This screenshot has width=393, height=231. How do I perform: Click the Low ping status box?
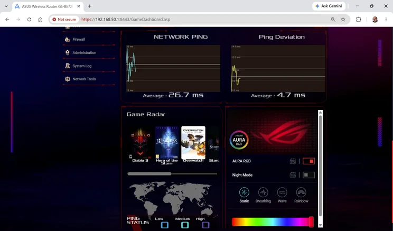165,225
